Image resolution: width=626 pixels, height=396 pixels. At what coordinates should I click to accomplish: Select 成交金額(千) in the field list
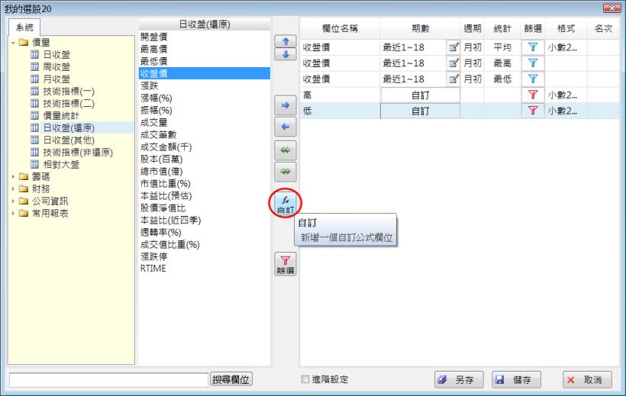pyautogui.click(x=166, y=147)
